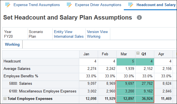Click the Q1 Salaries cell 27,762
The height and width of the screenshot is (104, 177).
point(145,84)
